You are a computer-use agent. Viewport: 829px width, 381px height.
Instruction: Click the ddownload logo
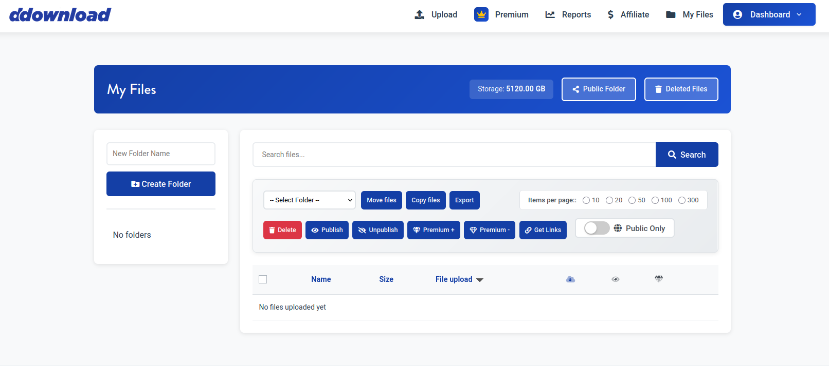60,15
